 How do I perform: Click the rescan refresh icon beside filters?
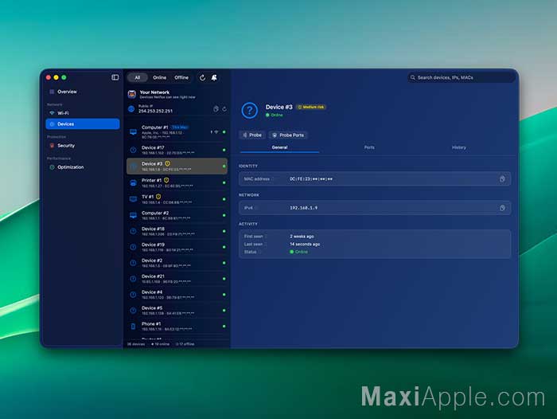coord(202,77)
